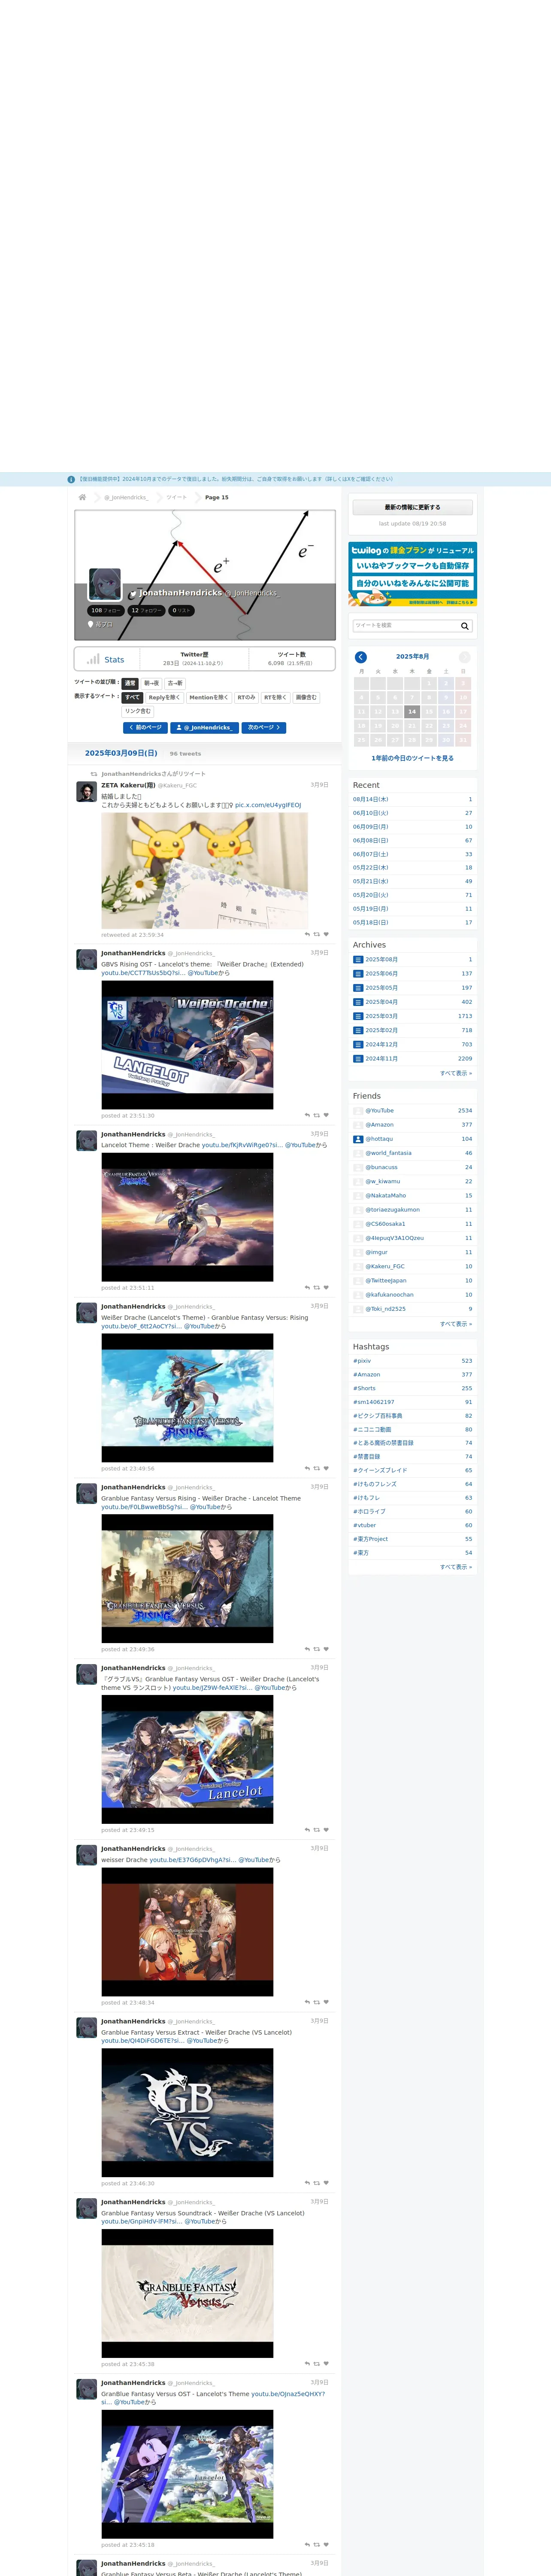Like the tweet posted at 23:46:30
The image size is (551, 2576).
(x=326, y=2183)
